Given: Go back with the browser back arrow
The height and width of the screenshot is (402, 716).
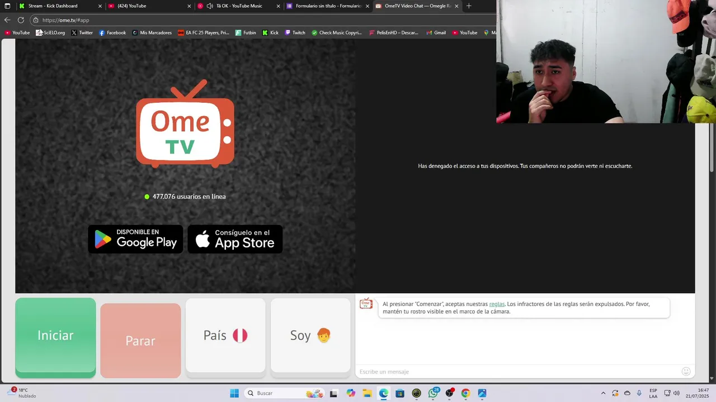Looking at the screenshot, I should pyautogui.click(x=7, y=20).
